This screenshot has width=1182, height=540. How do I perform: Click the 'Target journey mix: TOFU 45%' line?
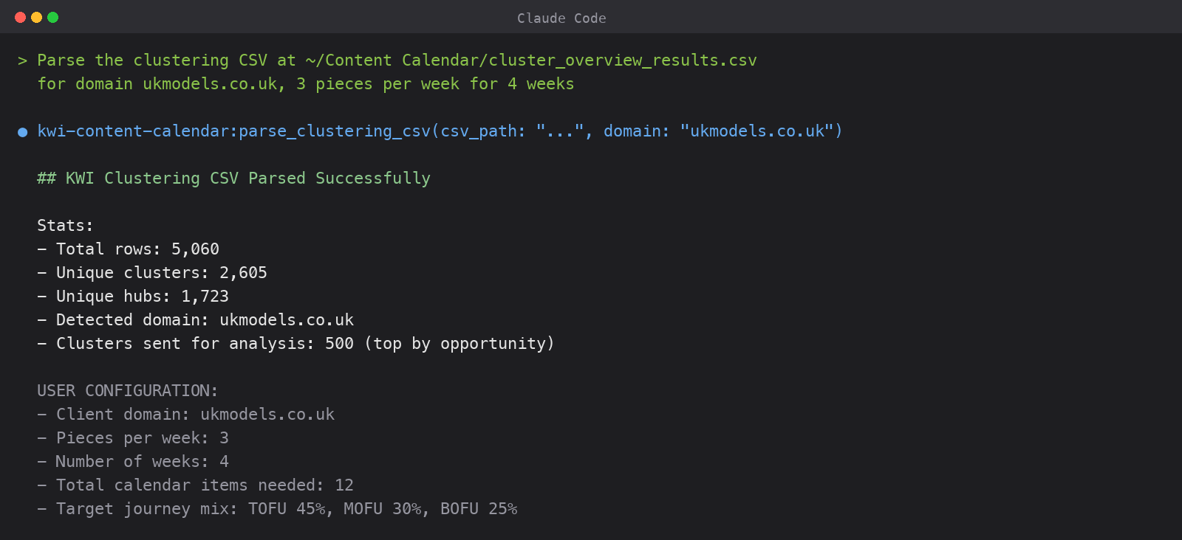tap(277, 509)
